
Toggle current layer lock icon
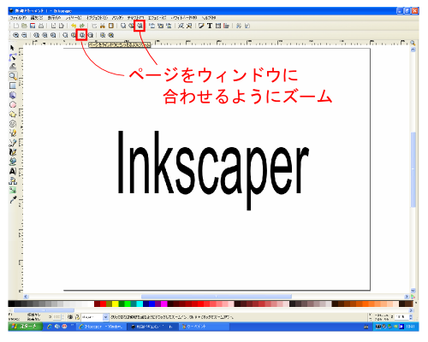[77, 317]
